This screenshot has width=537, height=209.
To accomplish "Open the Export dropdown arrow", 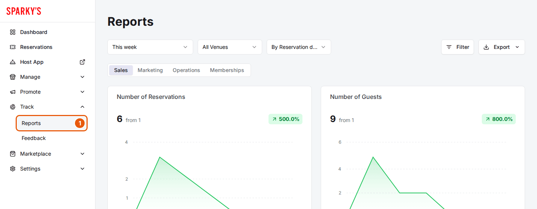I will click(x=517, y=47).
